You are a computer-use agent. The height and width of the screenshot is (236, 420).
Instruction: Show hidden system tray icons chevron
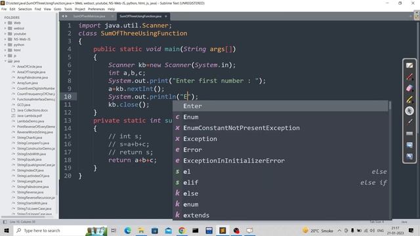pyautogui.click(x=339, y=230)
